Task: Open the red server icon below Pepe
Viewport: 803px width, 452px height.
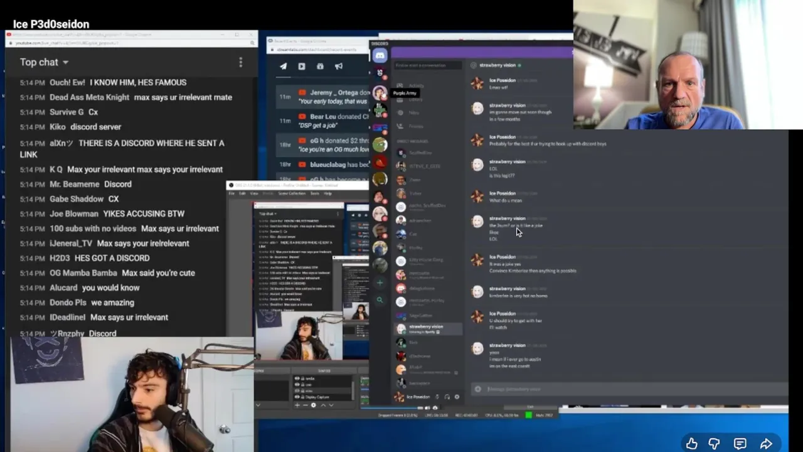Action: (380, 163)
